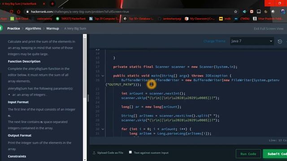Bookmark this page with the star icon
This screenshot has width=287, height=161.
point(235,12)
